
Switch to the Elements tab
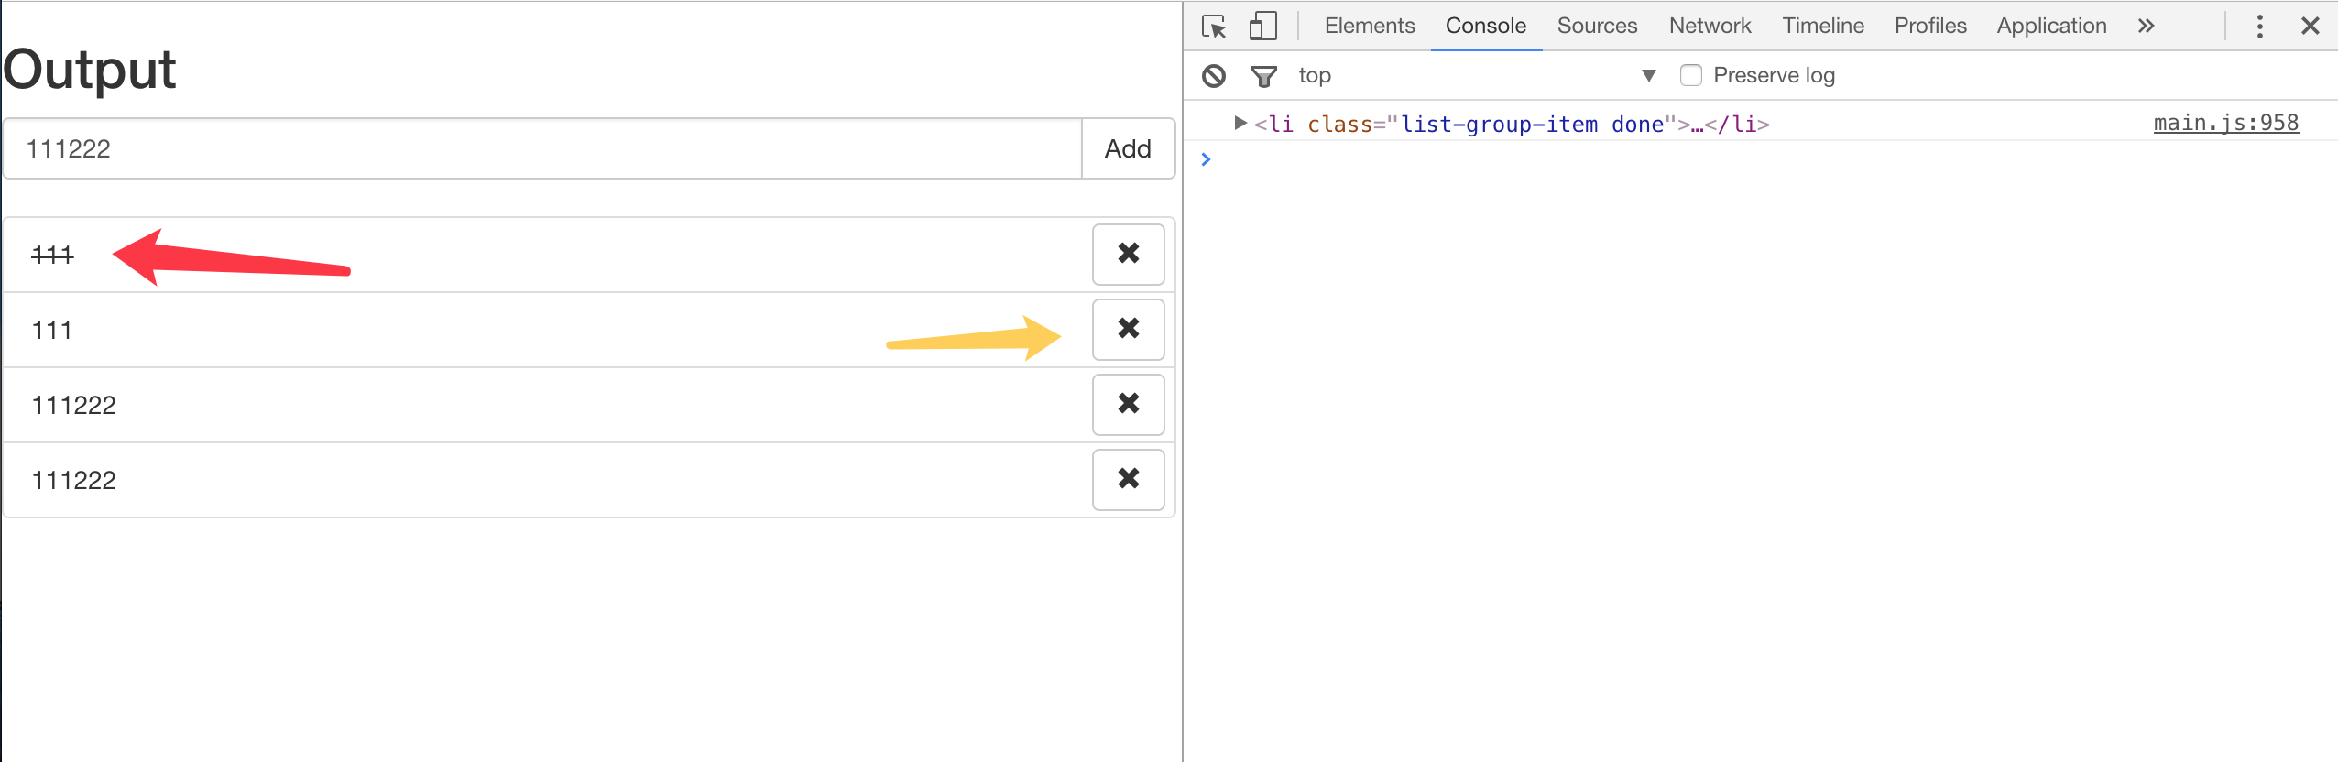(x=1369, y=27)
